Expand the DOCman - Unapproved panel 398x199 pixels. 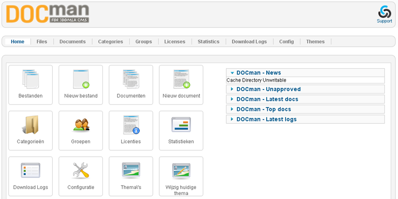coord(305,89)
